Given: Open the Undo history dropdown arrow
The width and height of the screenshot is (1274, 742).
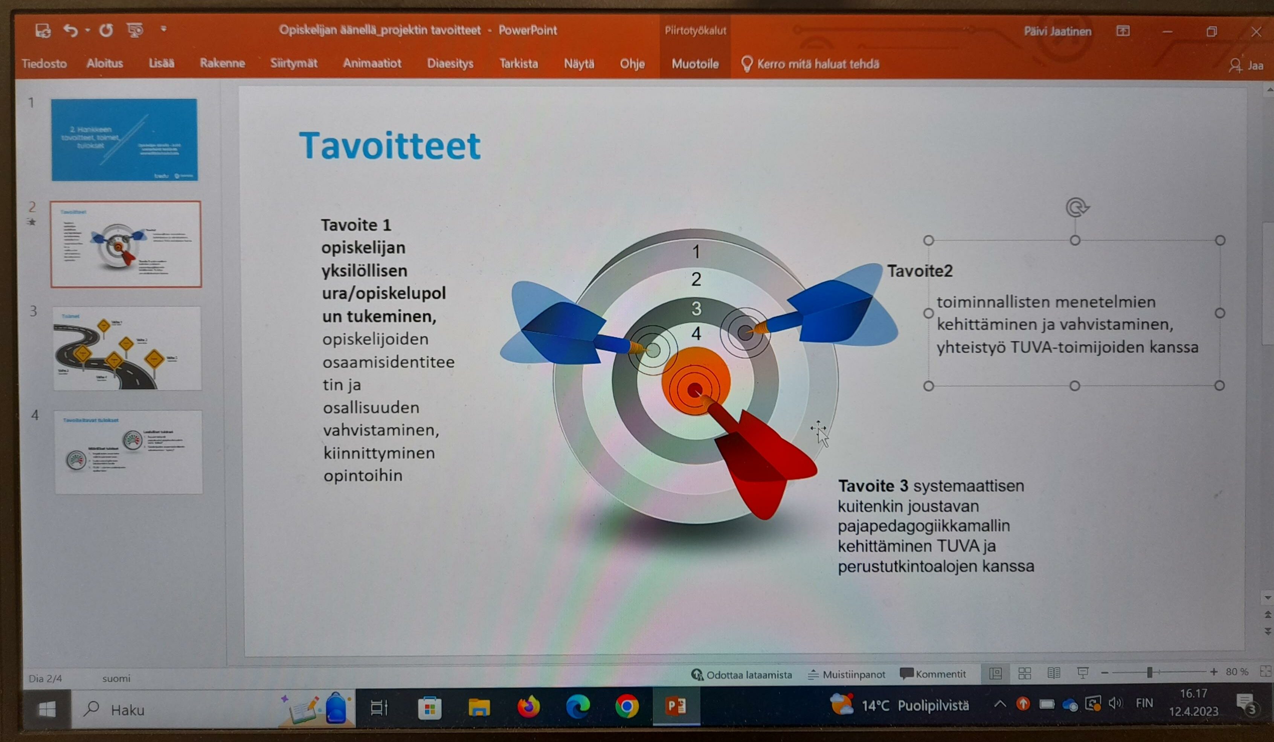Looking at the screenshot, I should 87,31.
